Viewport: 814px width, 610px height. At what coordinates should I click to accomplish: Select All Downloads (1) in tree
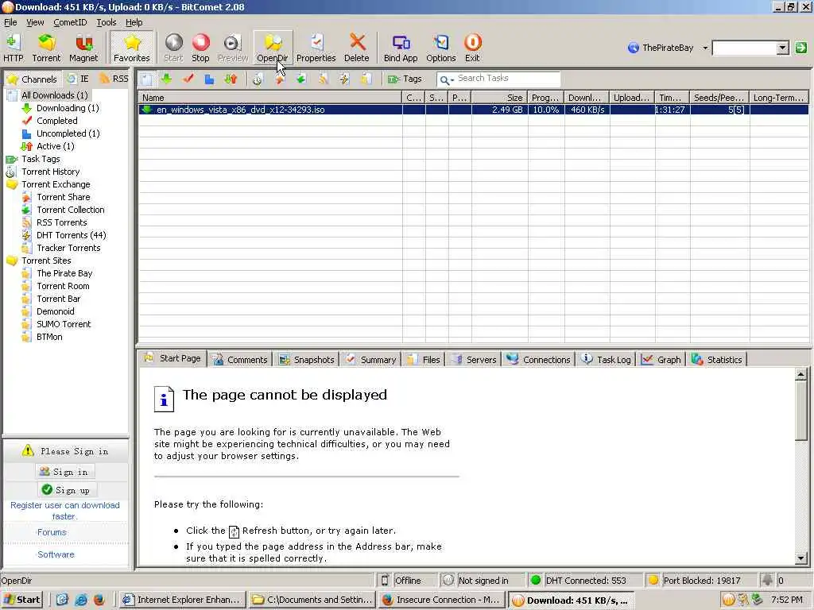55,95
